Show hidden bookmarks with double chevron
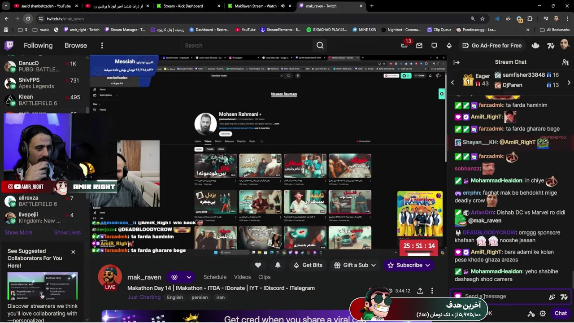The width and height of the screenshot is (574, 323). tap(528, 30)
